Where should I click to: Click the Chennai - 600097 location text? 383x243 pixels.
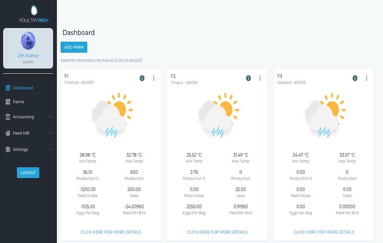pyautogui.click(x=79, y=82)
